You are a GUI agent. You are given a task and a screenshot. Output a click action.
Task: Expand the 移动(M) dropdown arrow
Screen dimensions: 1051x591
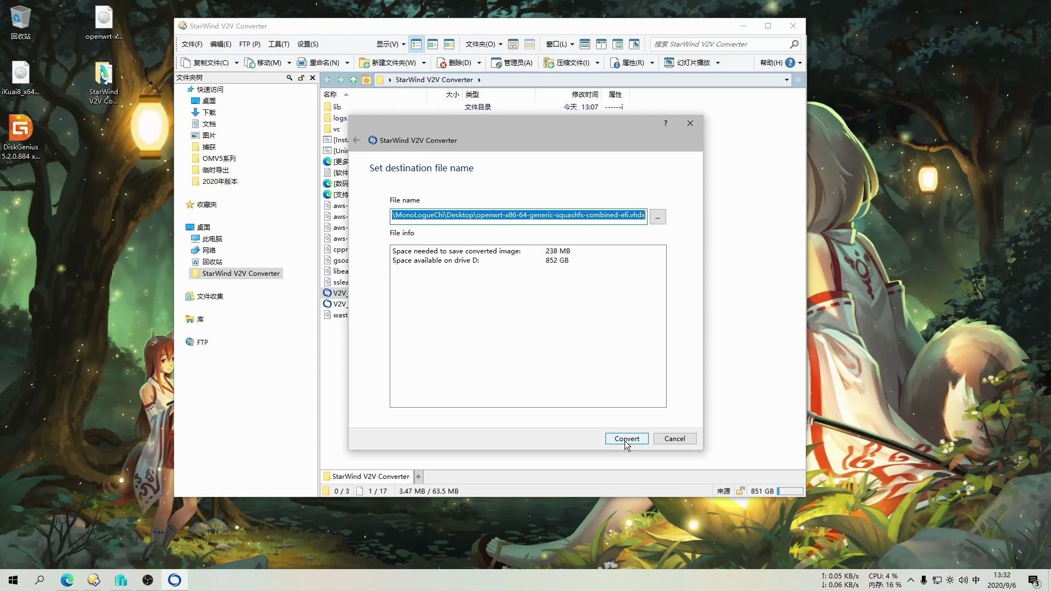click(x=289, y=63)
